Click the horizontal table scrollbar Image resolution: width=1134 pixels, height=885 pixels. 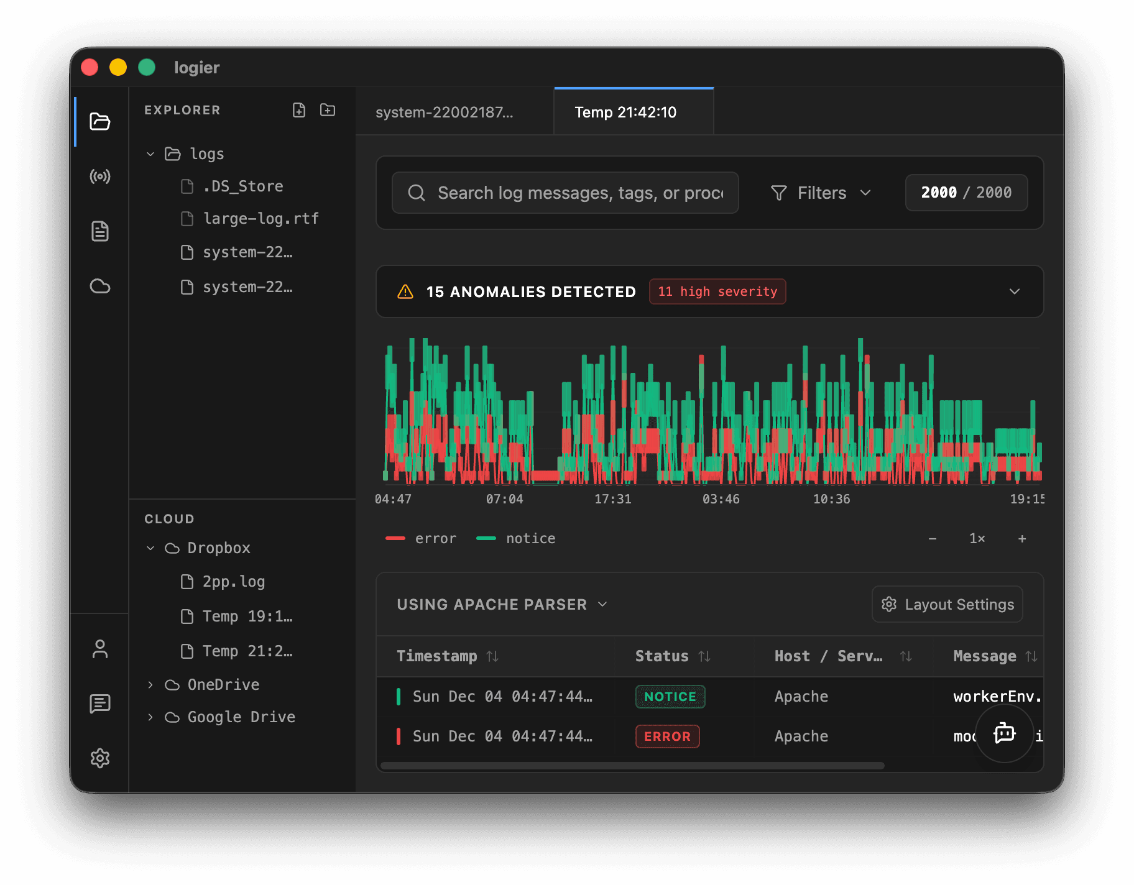632,766
